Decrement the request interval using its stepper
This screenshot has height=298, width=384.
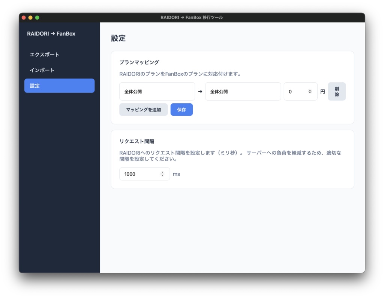pyautogui.click(x=162, y=175)
